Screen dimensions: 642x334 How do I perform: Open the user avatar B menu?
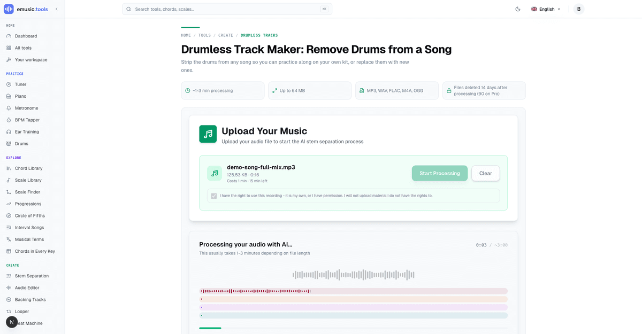[579, 9]
